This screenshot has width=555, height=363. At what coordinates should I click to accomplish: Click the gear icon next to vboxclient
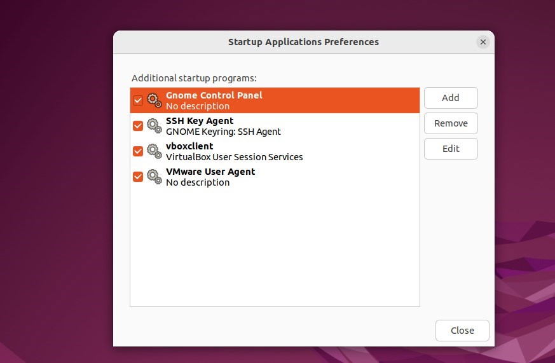[x=154, y=151]
